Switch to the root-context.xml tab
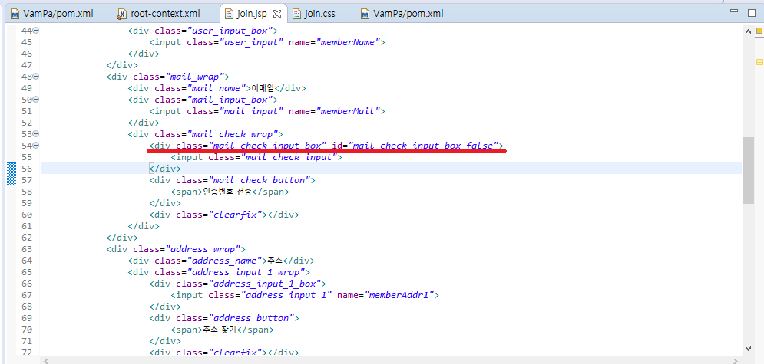Viewport: 764px width, 364px height. pos(158,14)
